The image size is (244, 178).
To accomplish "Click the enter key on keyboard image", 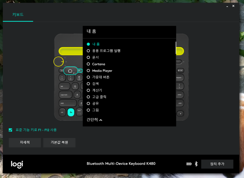I will [180, 95].
